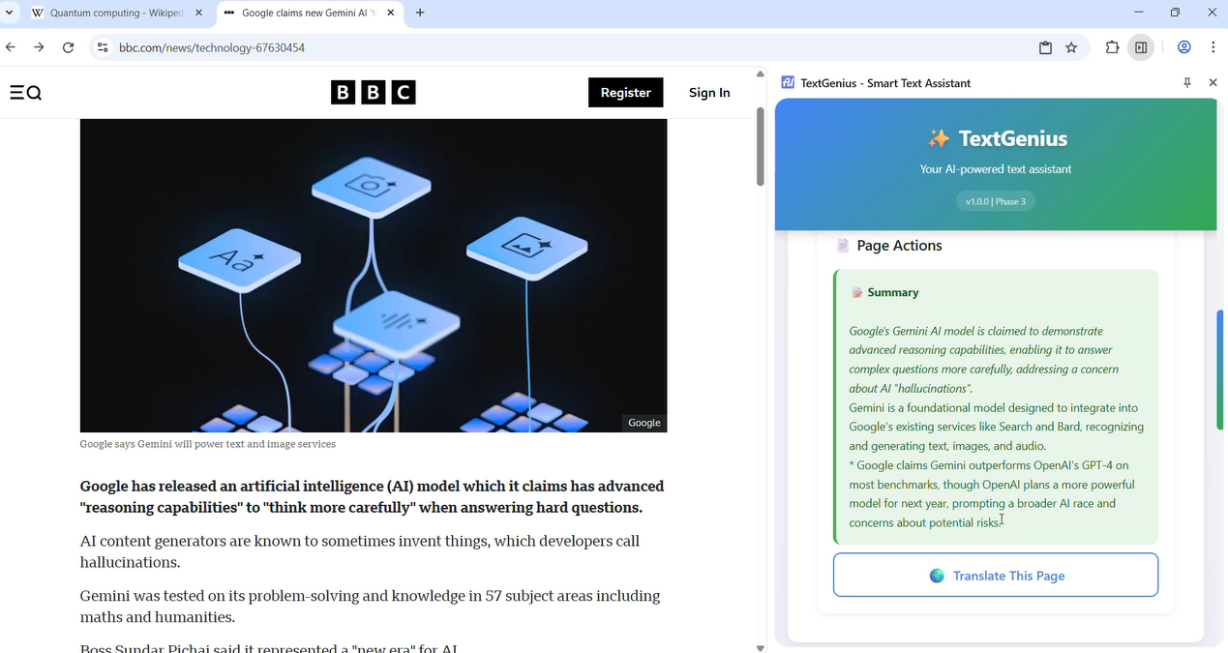Select the Google claims new Gemini tab

[310, 14]
